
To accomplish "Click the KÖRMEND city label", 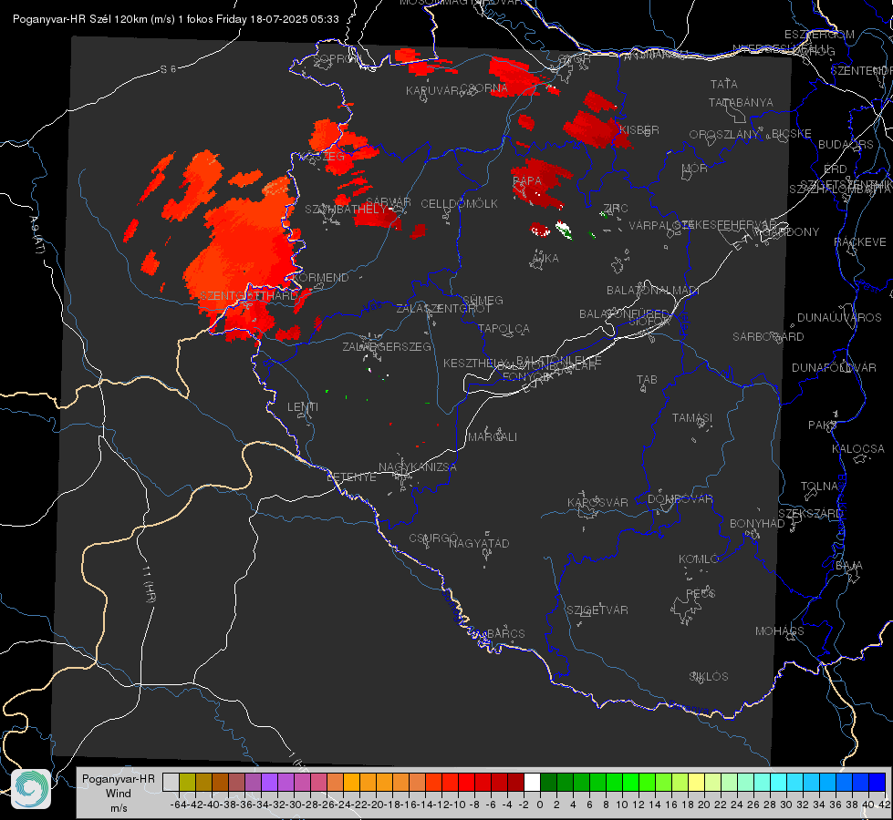I will pyautogui.click(x=320, y=278).
